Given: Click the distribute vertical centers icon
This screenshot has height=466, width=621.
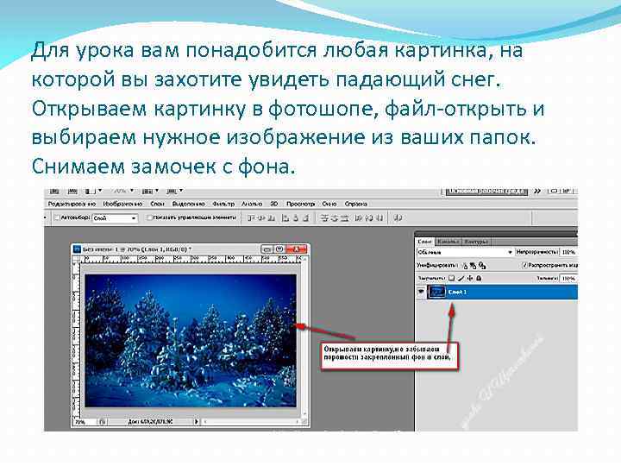Looking at the screenshot, I should pyautogui.click(x=335, y=218).
